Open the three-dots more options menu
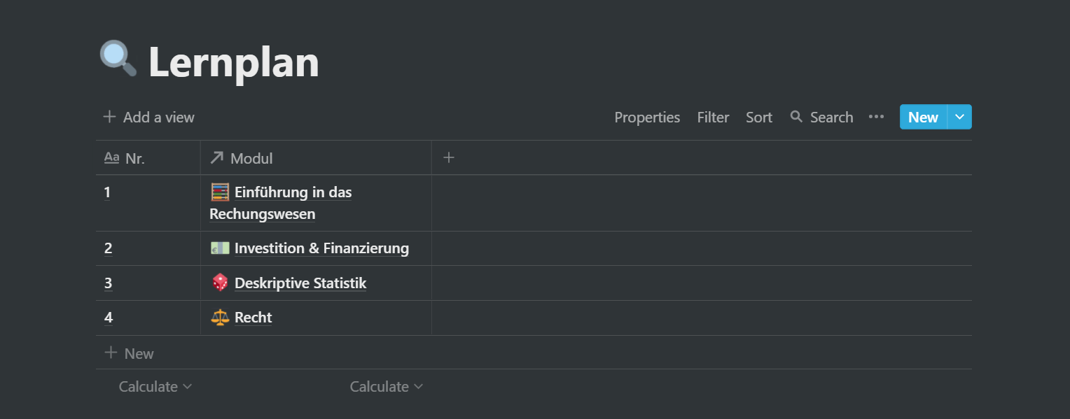This screenshot has height=419, width=1070. 876,117
